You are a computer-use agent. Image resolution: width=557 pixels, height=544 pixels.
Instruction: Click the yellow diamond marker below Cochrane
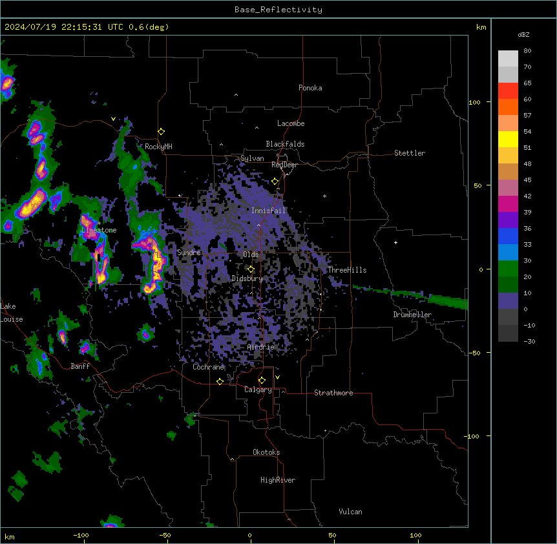tap(220, 381)
